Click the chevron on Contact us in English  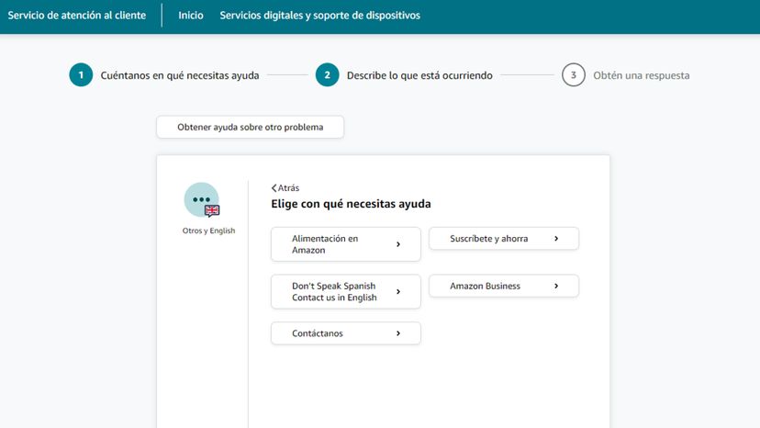(398, 292)
